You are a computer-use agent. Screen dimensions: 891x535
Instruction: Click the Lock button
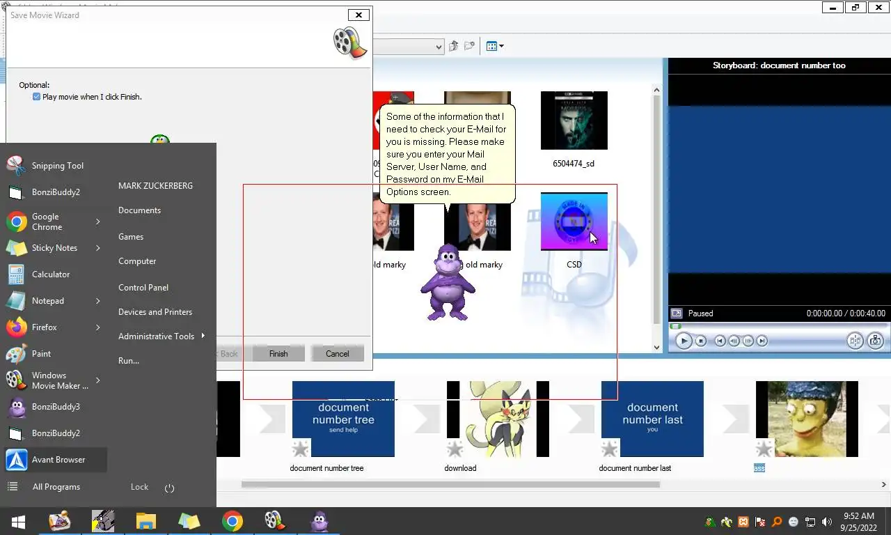point(139,487)
